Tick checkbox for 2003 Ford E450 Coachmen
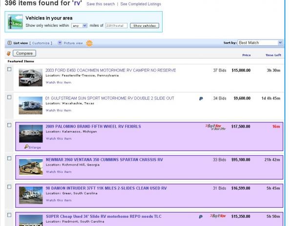Image resolution: width=293 pixels, height=226 pixels. pos(9,69)
